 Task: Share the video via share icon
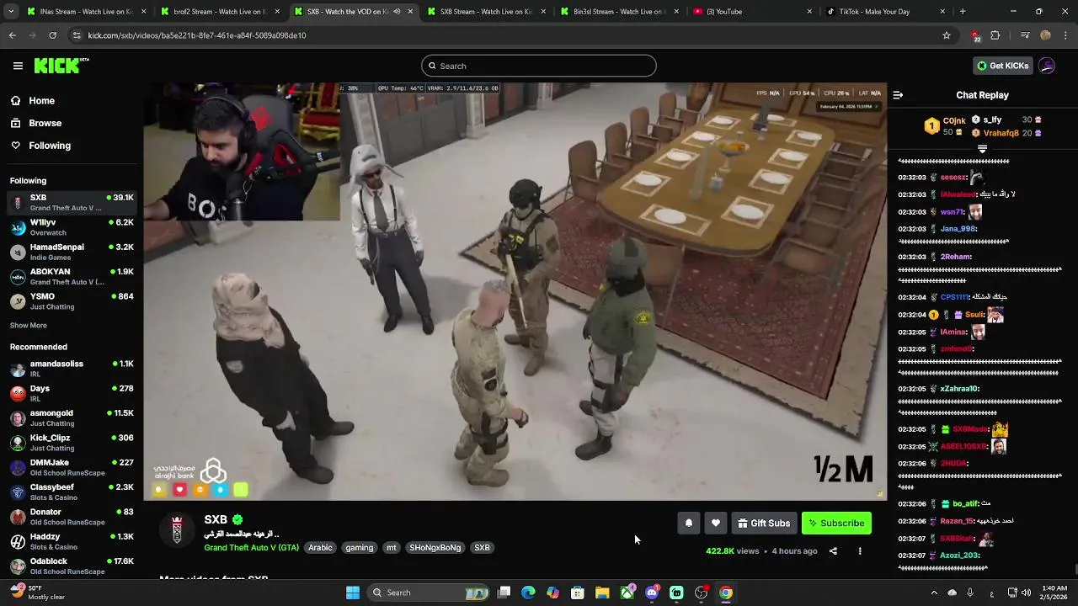click(x=833, y=551)
